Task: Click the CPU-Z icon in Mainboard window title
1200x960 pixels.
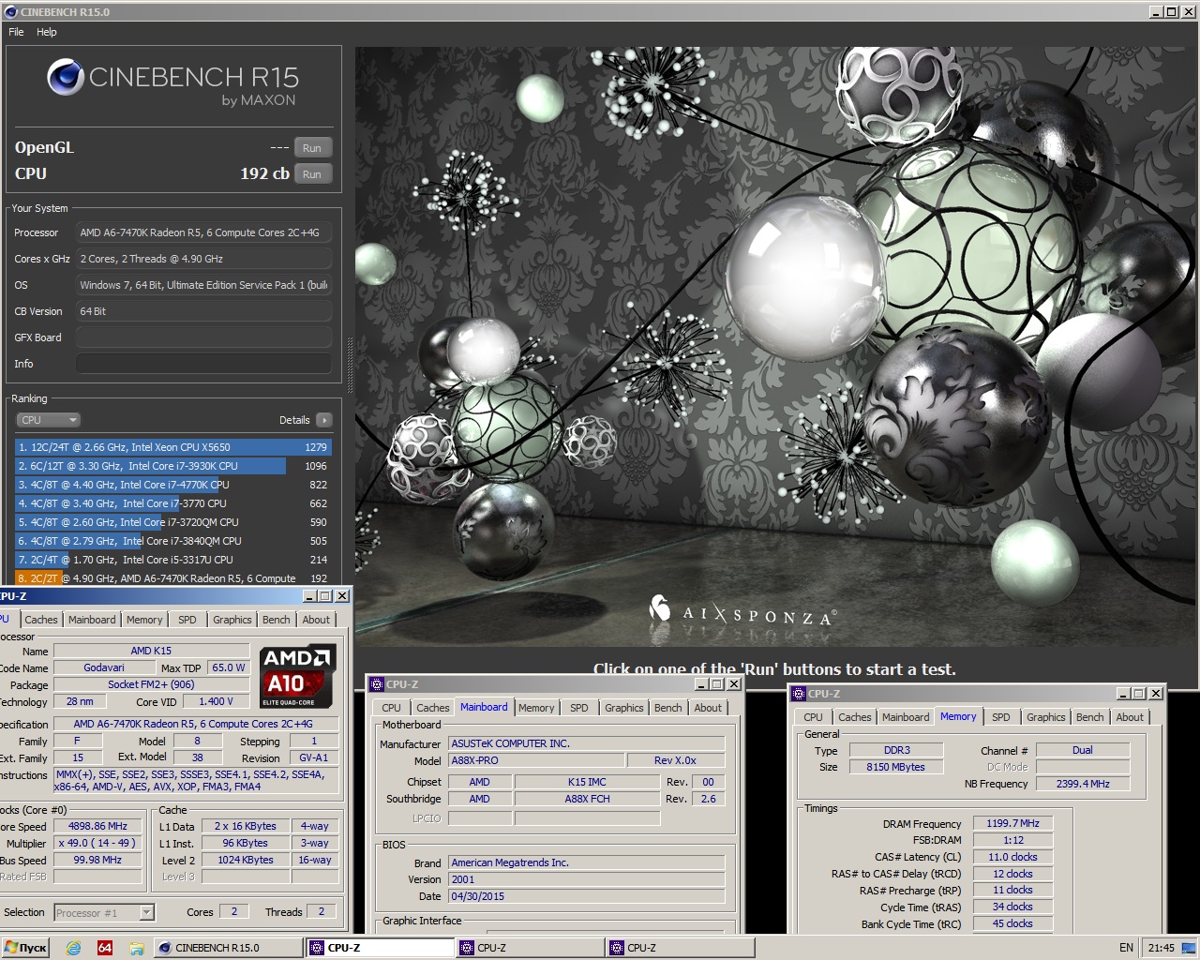Action: pyautogui.click(x=377, y=684)
